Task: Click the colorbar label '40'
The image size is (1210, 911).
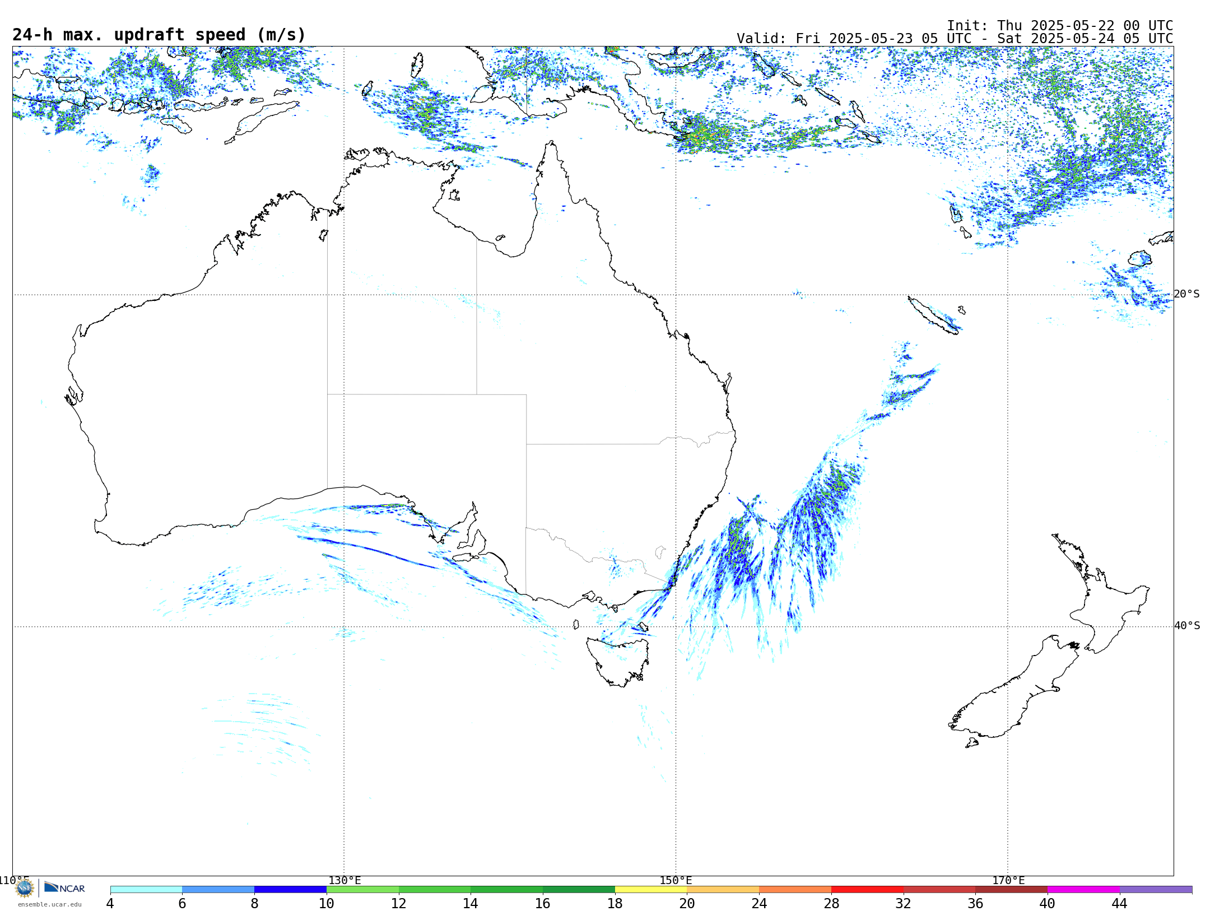Action: tap(1048, 903)
